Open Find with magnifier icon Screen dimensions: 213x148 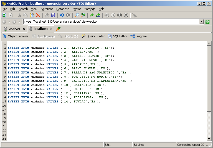(x=77, y=15)
